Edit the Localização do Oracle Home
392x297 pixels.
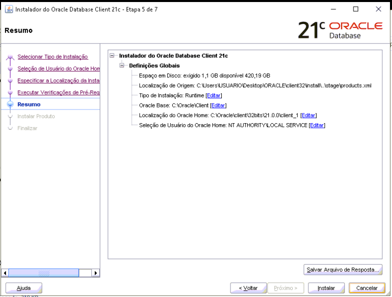308,116
